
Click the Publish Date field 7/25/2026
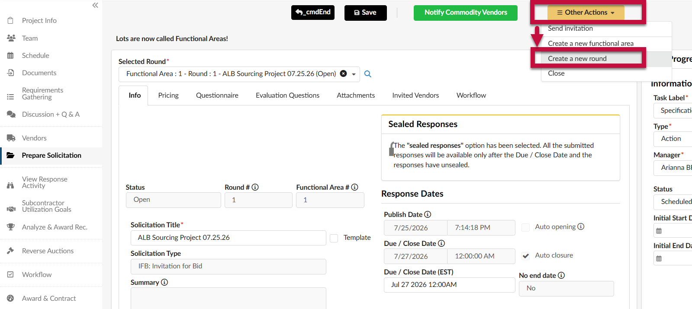click(x=415, y=228)
